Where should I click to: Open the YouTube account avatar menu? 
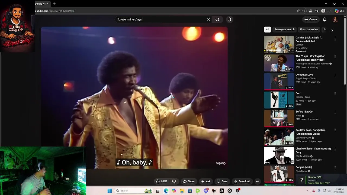coord(335,19)
